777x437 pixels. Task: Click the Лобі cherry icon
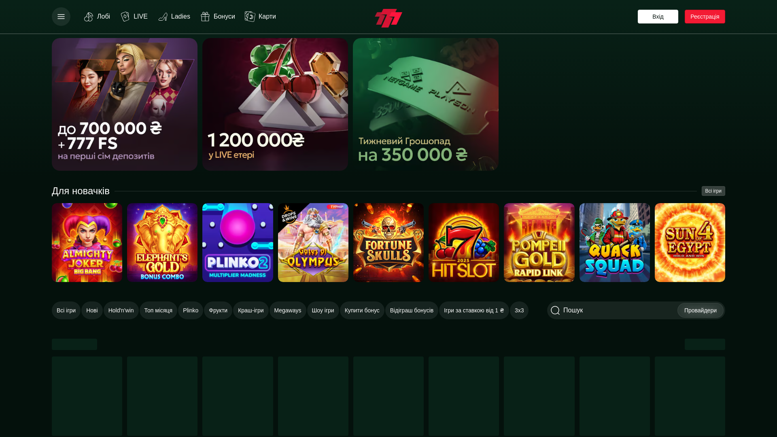tap(89, 17)
